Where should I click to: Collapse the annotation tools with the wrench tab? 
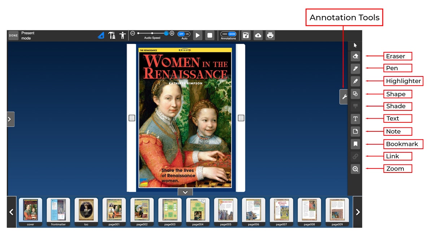point(344,97)
